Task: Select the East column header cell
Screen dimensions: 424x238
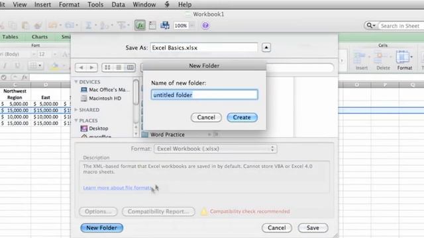Action: click(46, 97)
